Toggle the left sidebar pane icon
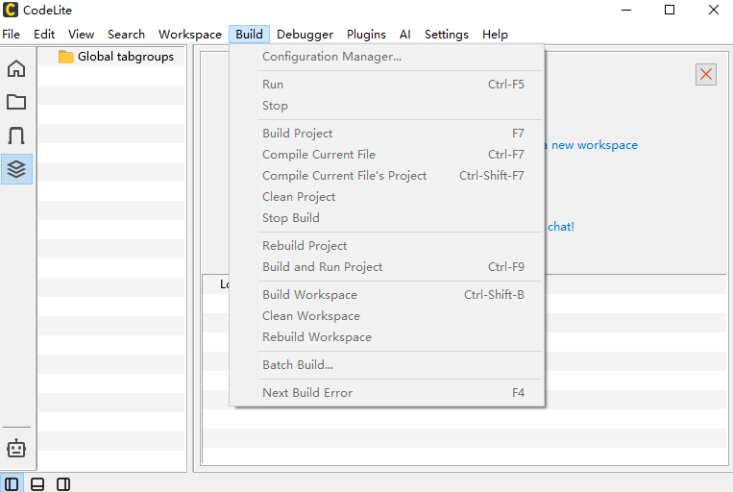Image resolution: width=733 pixels, height=492 pixels. 12,484
